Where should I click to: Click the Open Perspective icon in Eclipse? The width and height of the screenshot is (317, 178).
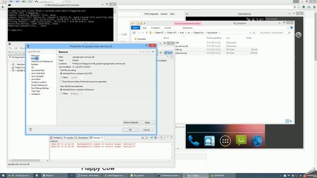coord(160,53)
